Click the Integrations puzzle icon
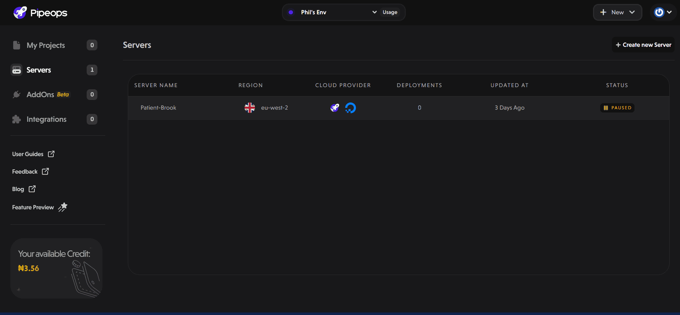The image size is (680, 315). [16, 119]
